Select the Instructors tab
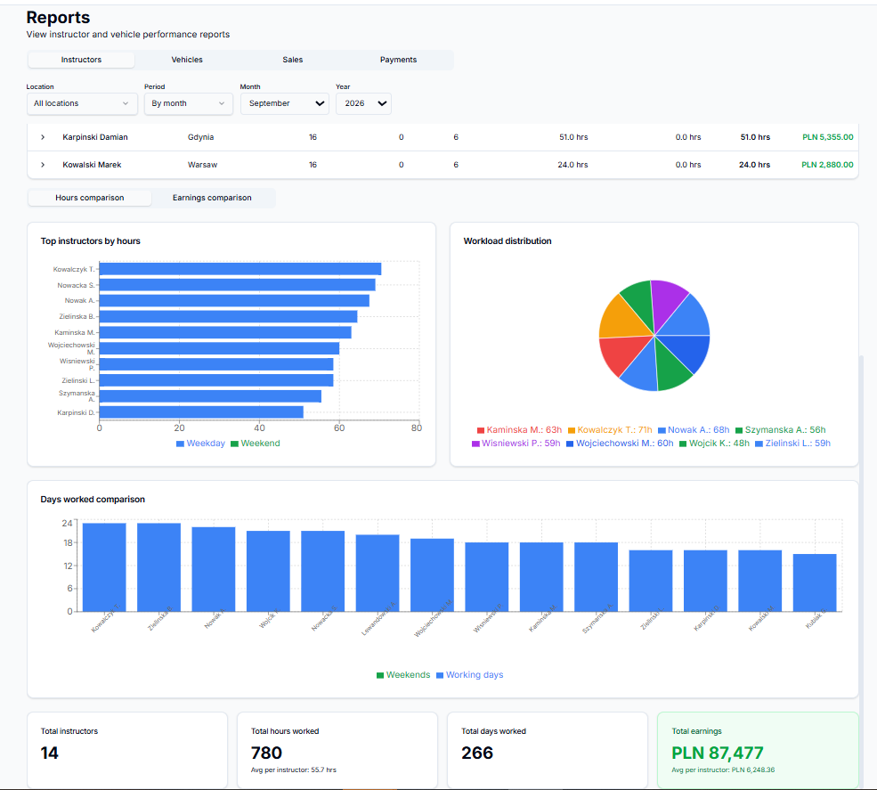Image resolution: width=877 pixels, height=790 pixels. tap(81, 60)
